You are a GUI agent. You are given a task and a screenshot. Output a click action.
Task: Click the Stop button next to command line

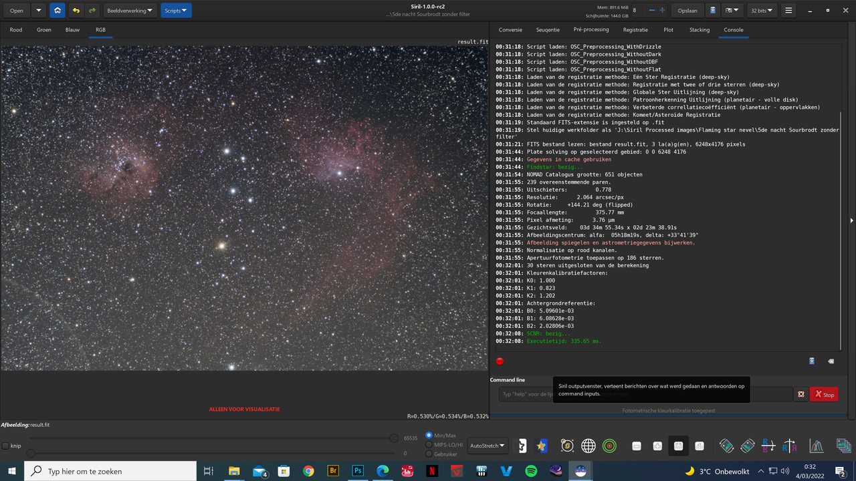pos(823,394)
